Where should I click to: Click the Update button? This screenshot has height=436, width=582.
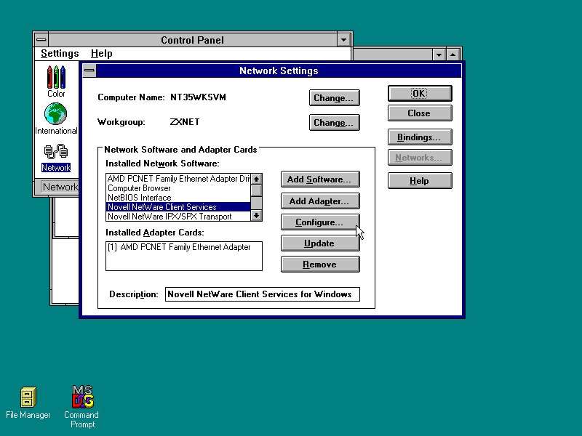pos(320,243)
